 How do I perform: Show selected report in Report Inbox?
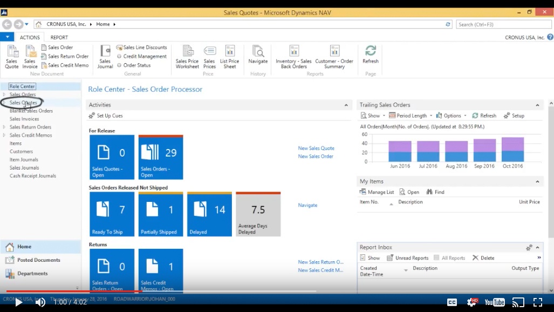[370, 258]
